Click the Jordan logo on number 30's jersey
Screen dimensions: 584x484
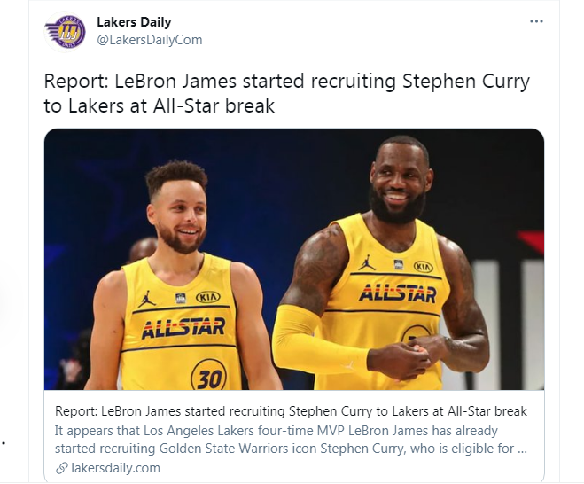[x=146, y=300]
